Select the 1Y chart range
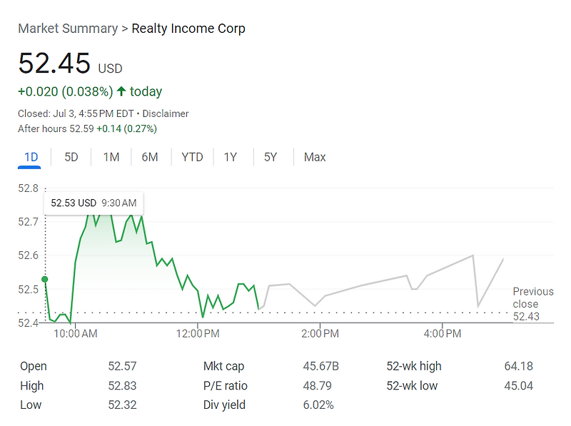 [231, 157]
